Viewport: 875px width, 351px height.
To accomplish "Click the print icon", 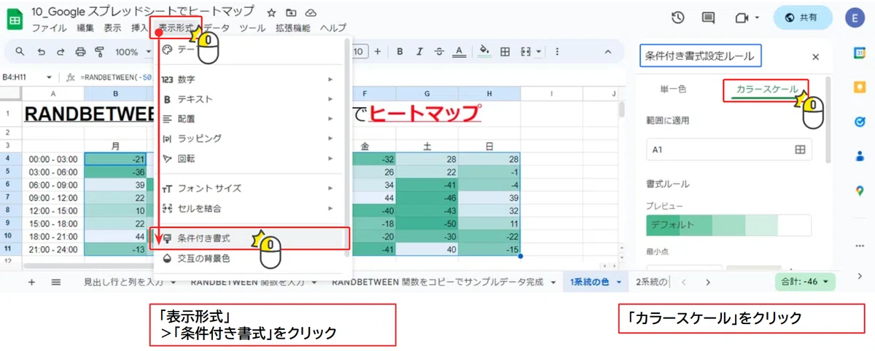I will tap(80, 52).
